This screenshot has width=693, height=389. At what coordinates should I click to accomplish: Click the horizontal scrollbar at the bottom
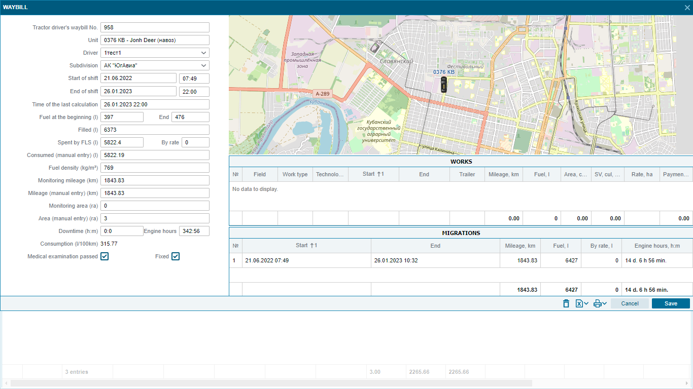[x=271, y=383]
